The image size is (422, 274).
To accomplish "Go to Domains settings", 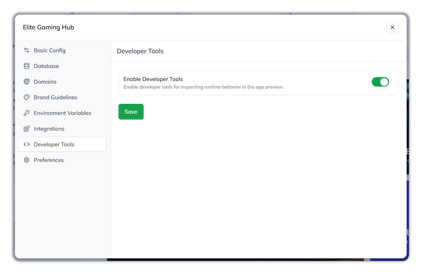I will (62, 82).
